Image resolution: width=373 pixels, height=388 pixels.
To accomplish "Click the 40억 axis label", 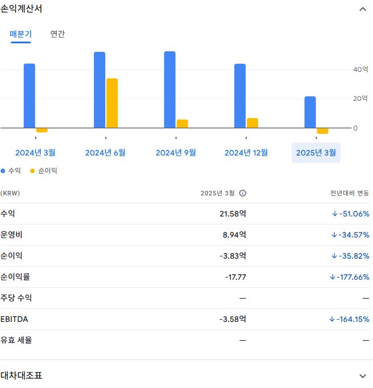I will click(x=360, y=70).
